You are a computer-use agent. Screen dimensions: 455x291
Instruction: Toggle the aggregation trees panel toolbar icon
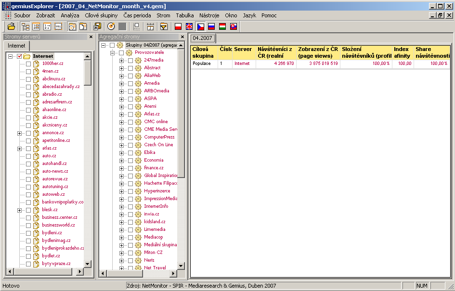click(x=72, y=26)
